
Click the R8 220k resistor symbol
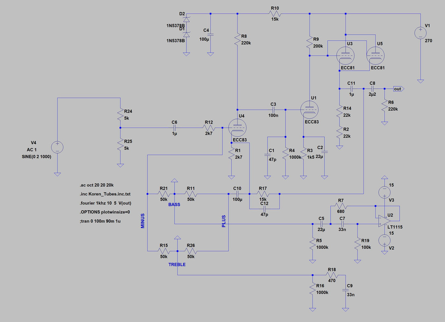tap(238, 39)
